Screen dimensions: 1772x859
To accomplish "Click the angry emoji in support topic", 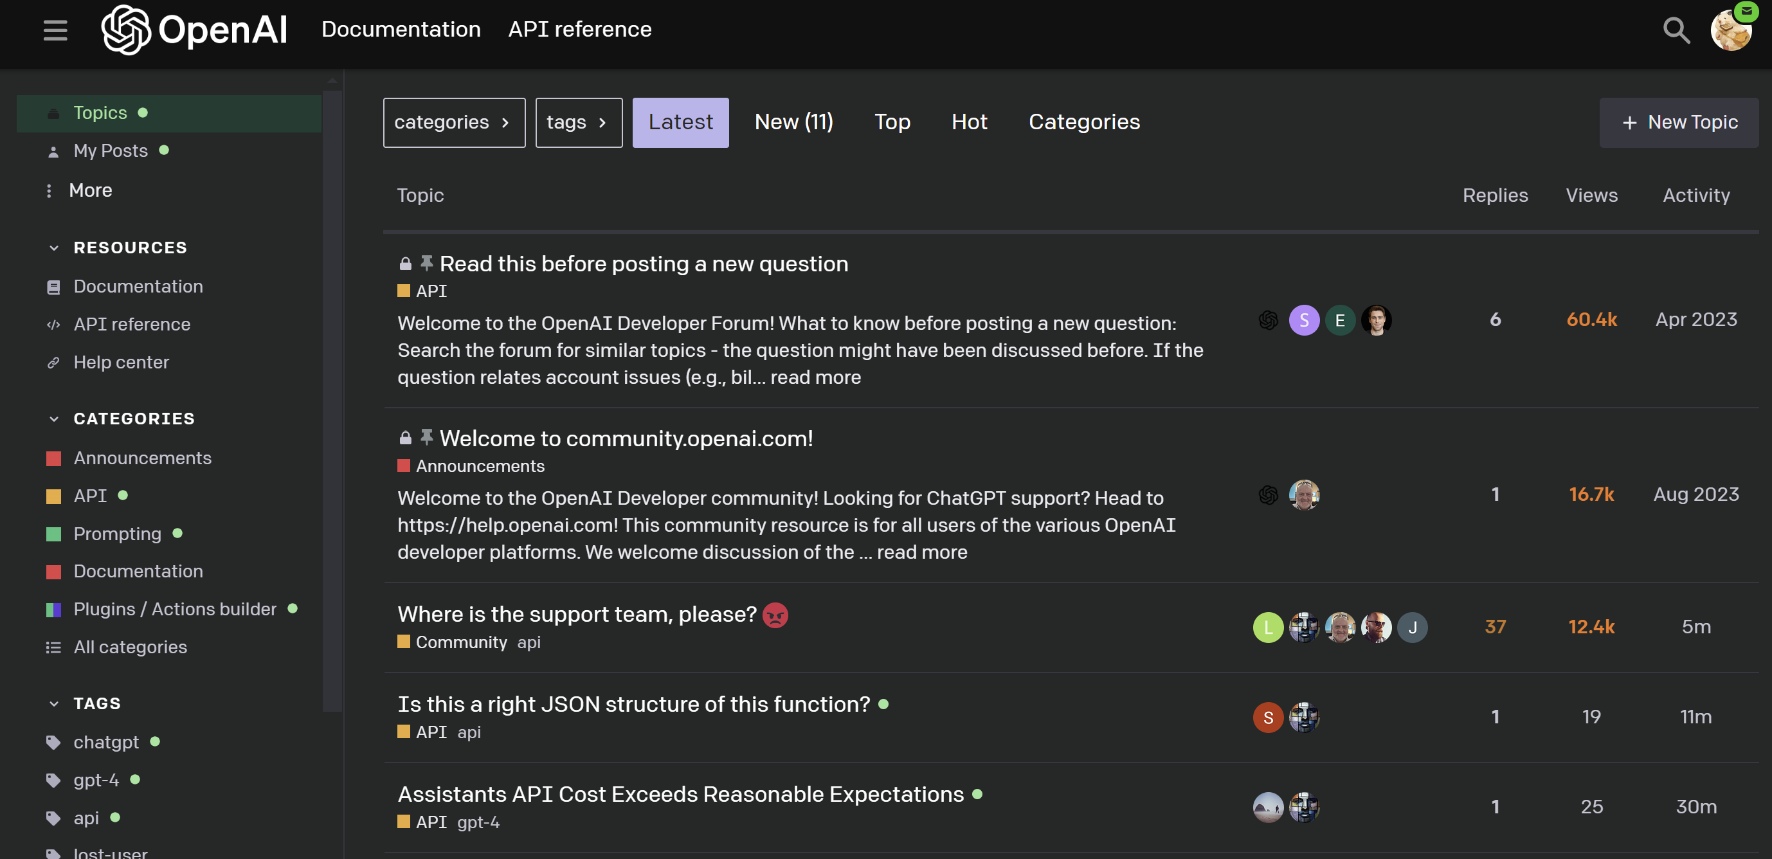I will [775, 615].
